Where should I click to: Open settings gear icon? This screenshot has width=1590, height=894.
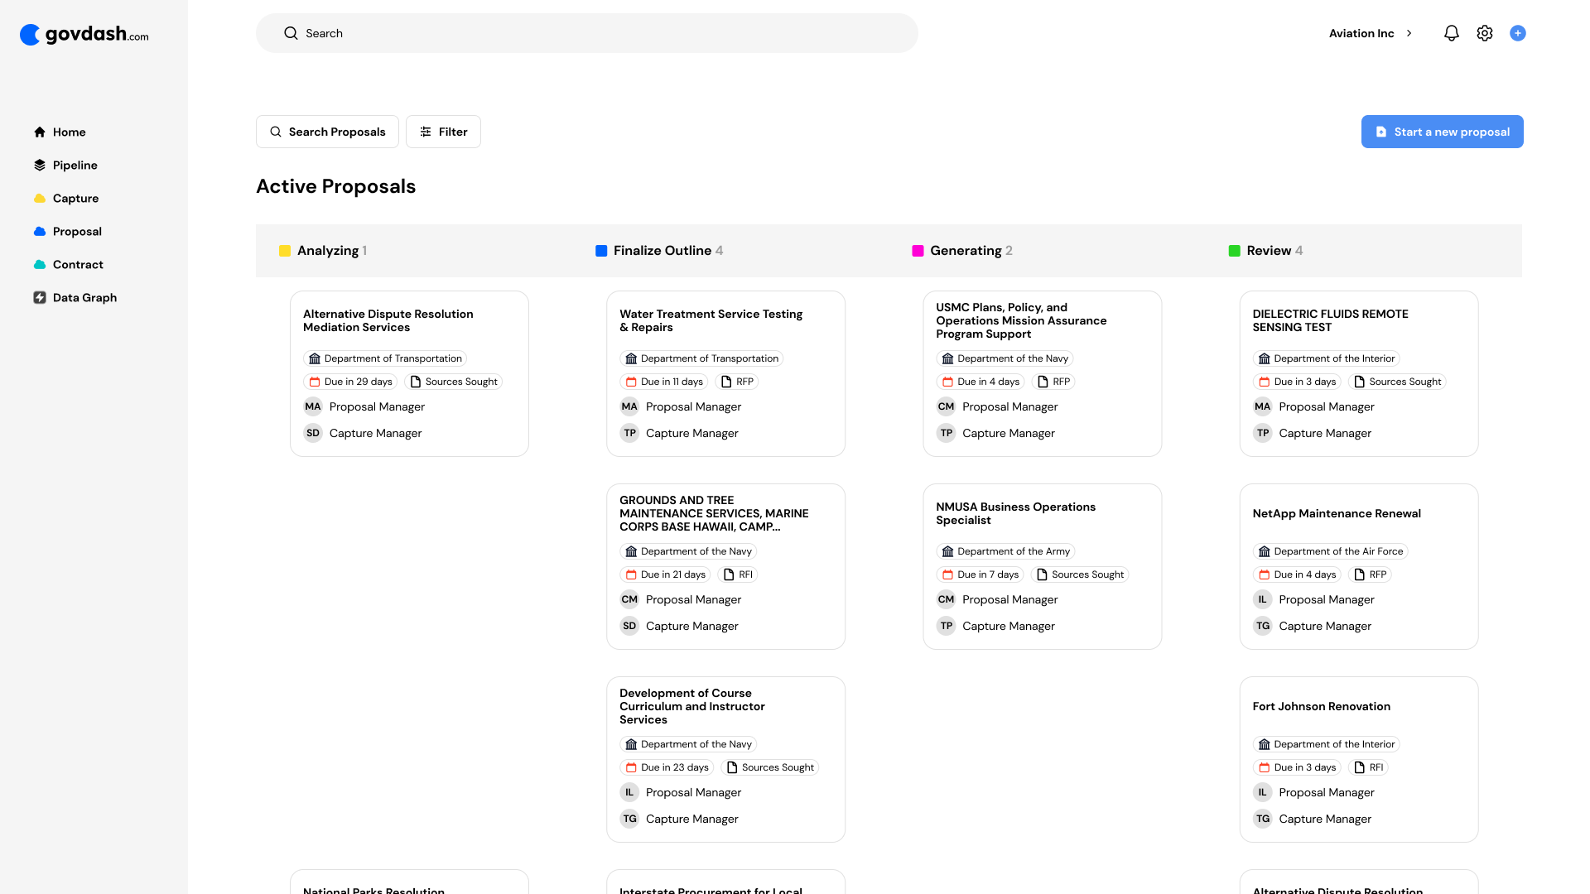click(x=1484, y=33)
